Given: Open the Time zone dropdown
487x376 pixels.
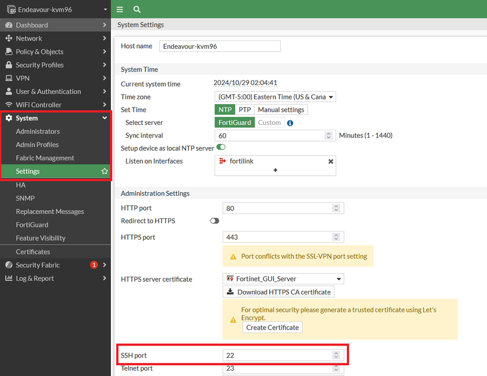Looking at the screenshot, I should click(x=275, y=97).
